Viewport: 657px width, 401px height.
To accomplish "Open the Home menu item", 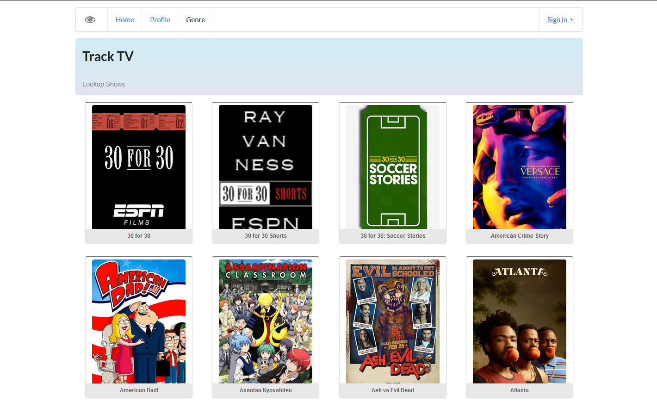I will pyautogui.click(x=125, y=19).
